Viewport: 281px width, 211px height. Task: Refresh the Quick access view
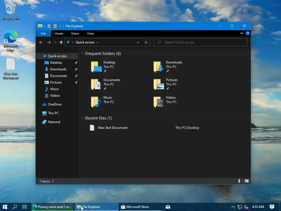click(x=146, y=43)
